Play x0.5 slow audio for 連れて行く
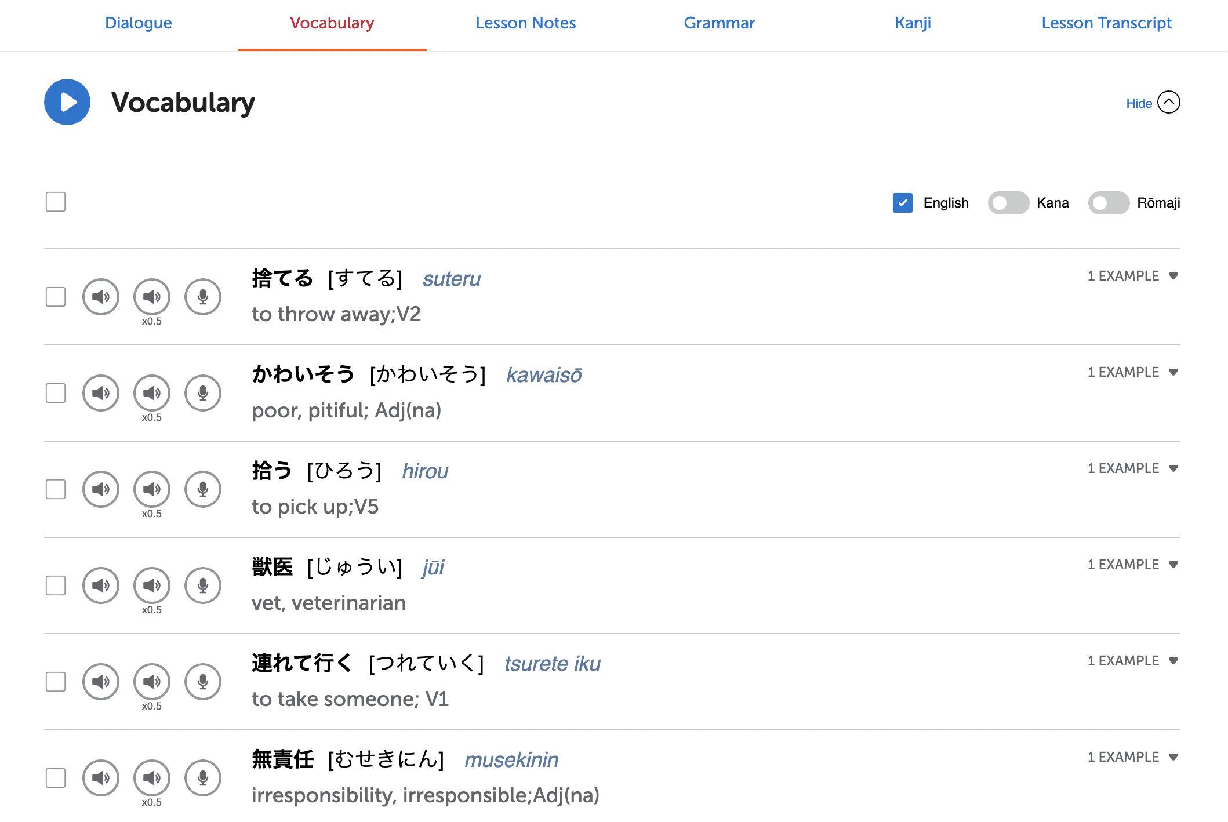The image size is (1228, 822). 152,682
